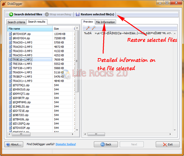Image resolution: width=184 pixels, height=156 pixels.
Task: Click the file icon beside $IQMFNMG.zip
Action: click(10, 102)
